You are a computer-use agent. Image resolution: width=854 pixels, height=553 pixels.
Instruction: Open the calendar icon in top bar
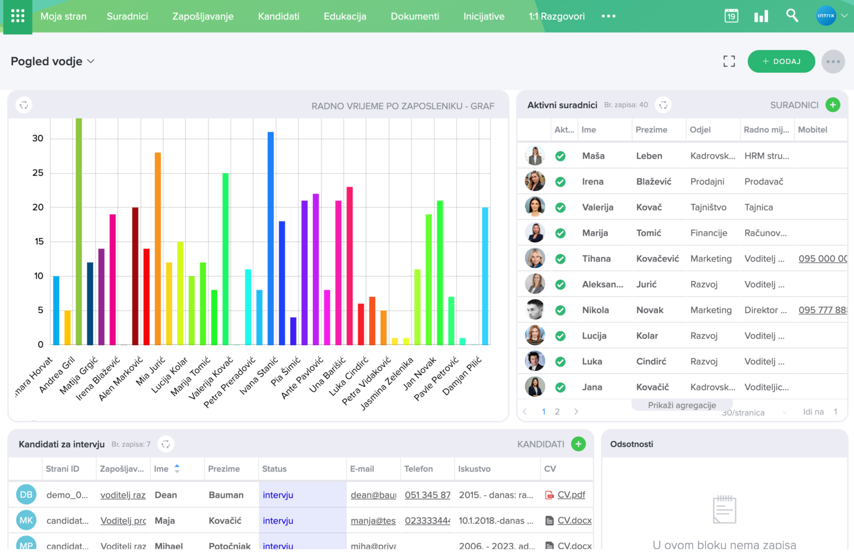click(731, 16)
